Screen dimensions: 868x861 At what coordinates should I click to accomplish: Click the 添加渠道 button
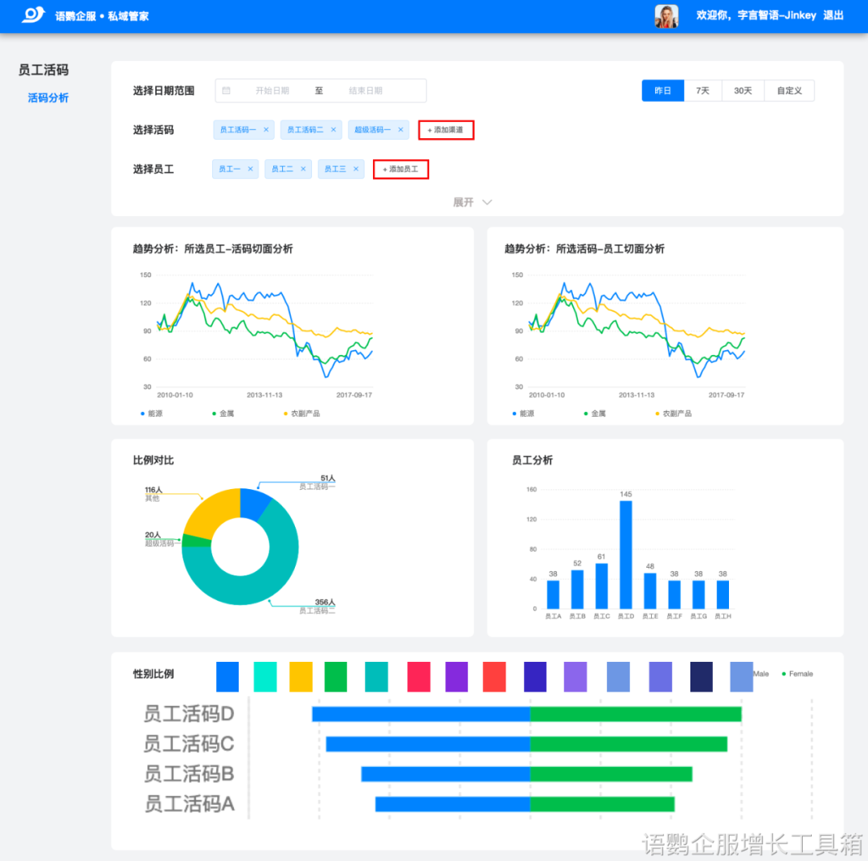click(446, 130)
